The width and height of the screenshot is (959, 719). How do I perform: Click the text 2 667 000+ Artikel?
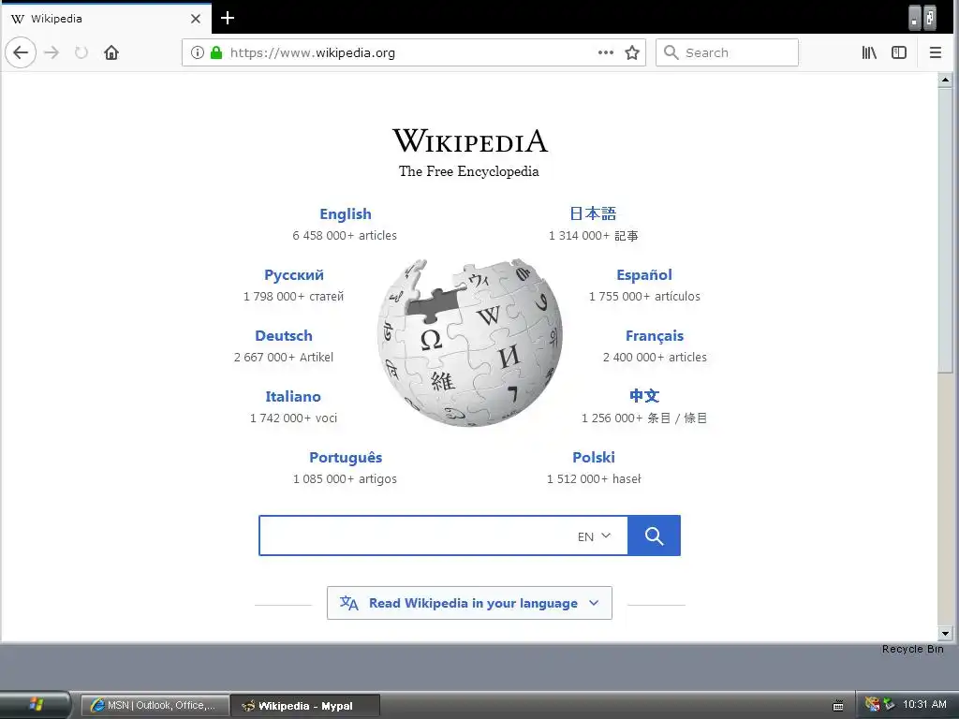(284, 357)
